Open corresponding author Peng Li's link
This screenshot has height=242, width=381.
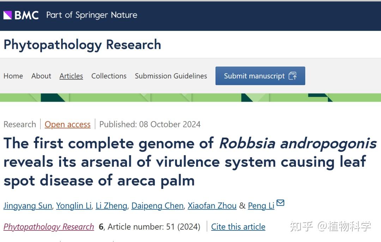[261, 206]
